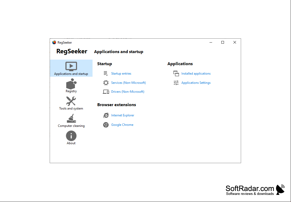View Internet Explorer extensions link
This screenshot has width=291, height=202.
[x=122, y=115]
